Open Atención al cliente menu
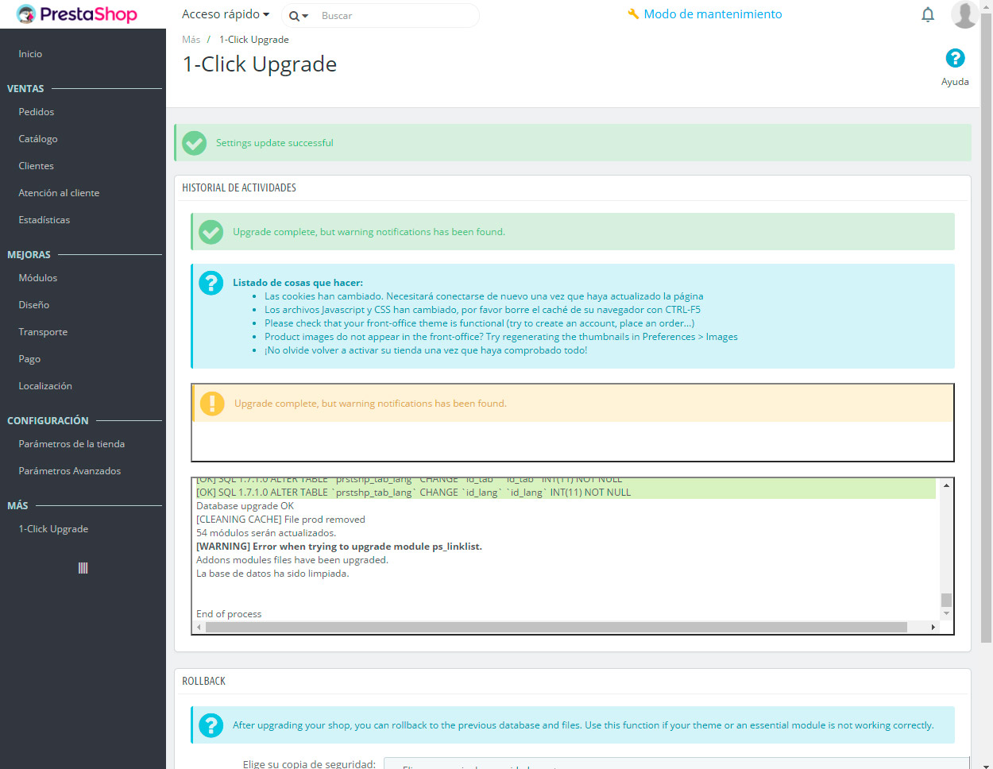This screenshot has height=769, width=993. pos(59,193)
